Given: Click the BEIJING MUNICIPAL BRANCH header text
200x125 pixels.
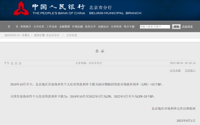Looking at the screenshot, I should pyautogui.click(x=115, y=13).
